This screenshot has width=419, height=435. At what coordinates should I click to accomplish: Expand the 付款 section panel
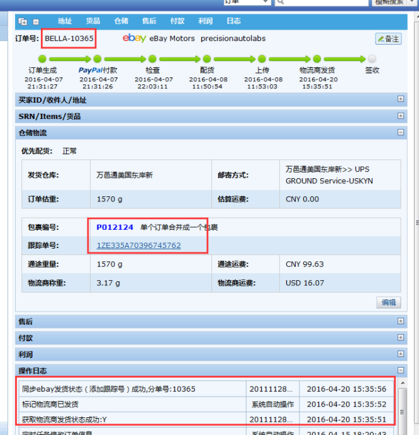[x=400, y=337]
